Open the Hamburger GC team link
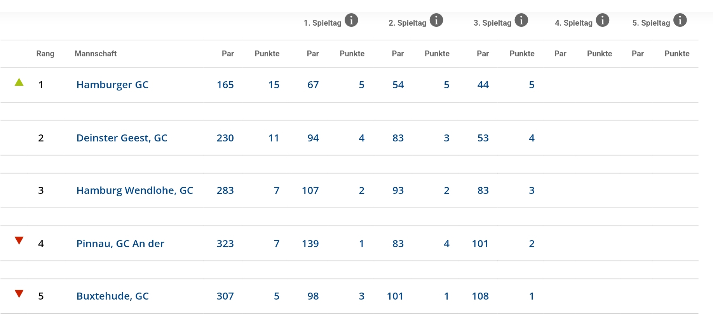This screenshot has height=319, width=713. tap(112, 85)
